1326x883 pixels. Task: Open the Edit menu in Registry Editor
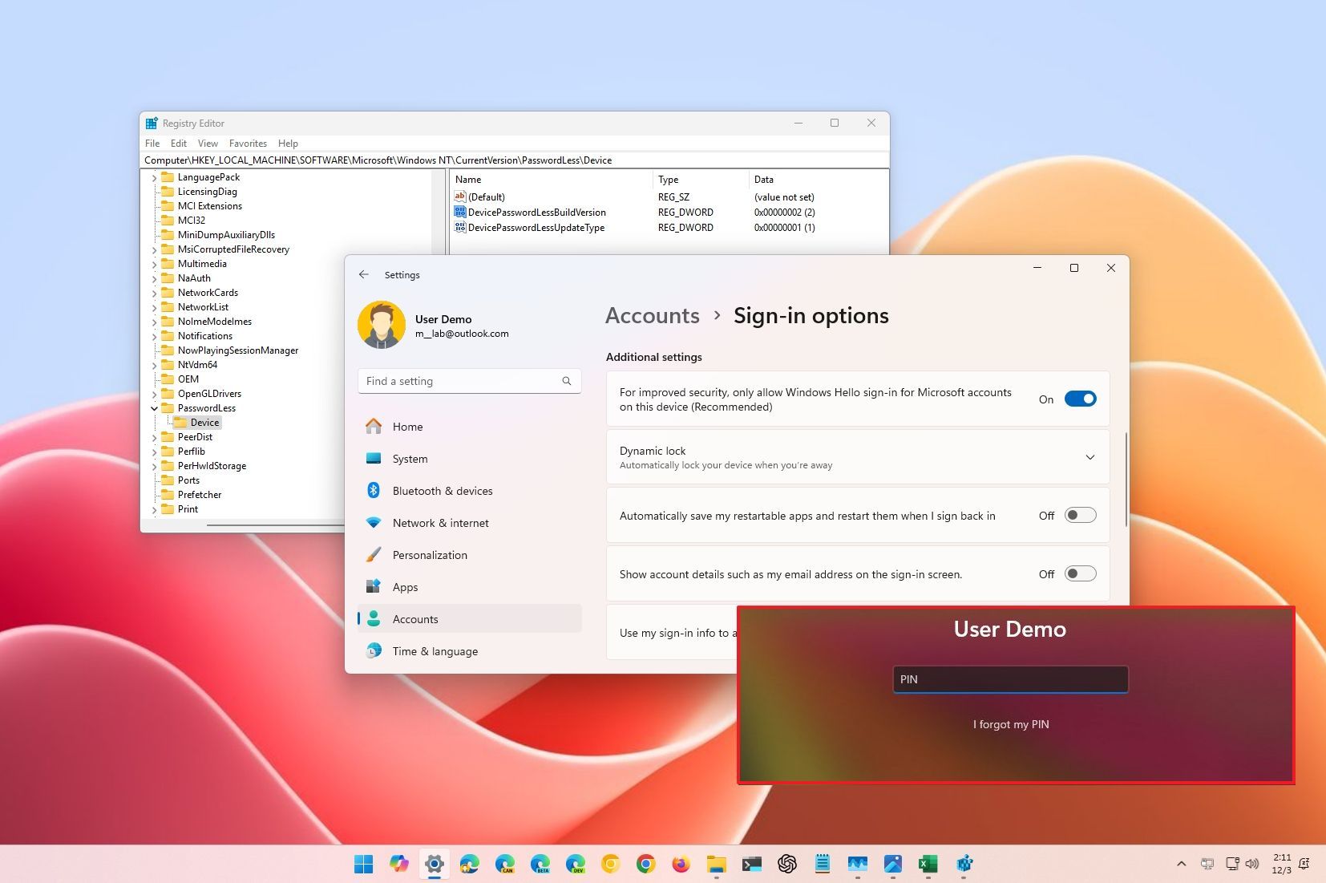[x=179, y=143]
